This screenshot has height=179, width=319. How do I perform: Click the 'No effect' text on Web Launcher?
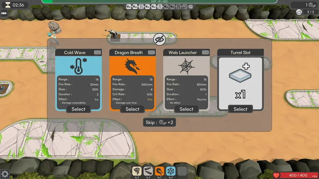(x=174, y=103)
